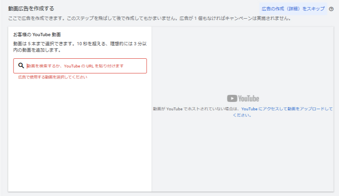
Task: Skip ad creation via 広告の作成（詳細）をスキップ
Action: (x=293, y=9)
